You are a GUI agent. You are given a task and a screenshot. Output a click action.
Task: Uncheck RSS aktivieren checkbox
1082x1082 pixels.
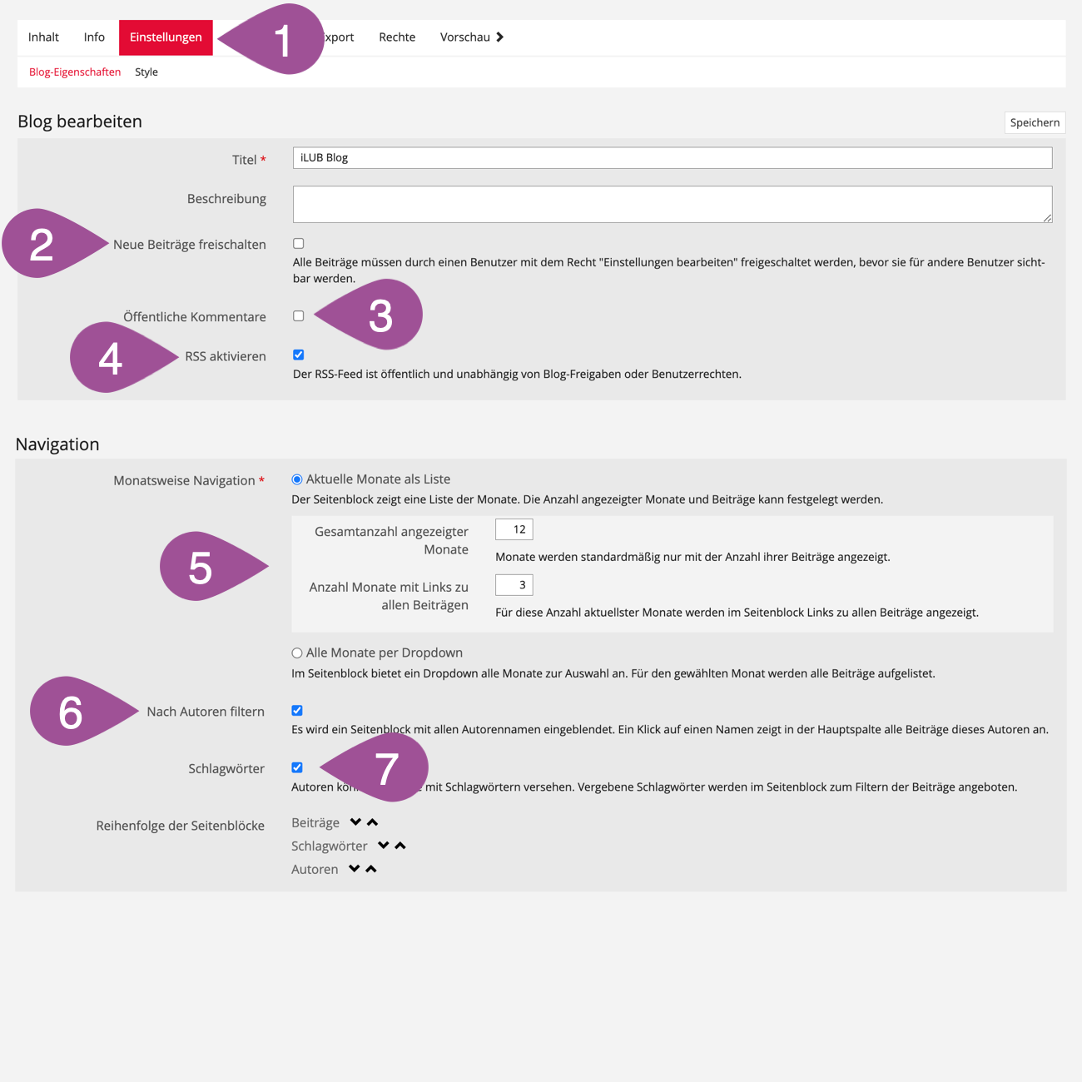[299, 355]
